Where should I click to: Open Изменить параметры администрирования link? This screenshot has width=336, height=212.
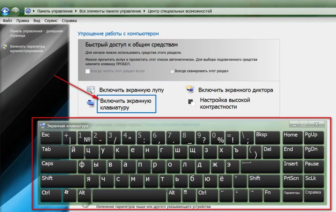click(28, 48)
